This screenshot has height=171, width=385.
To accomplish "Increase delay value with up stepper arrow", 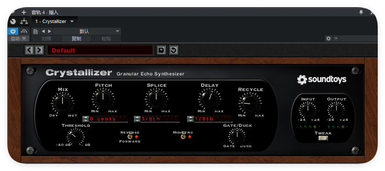I will tap(190, 117).
